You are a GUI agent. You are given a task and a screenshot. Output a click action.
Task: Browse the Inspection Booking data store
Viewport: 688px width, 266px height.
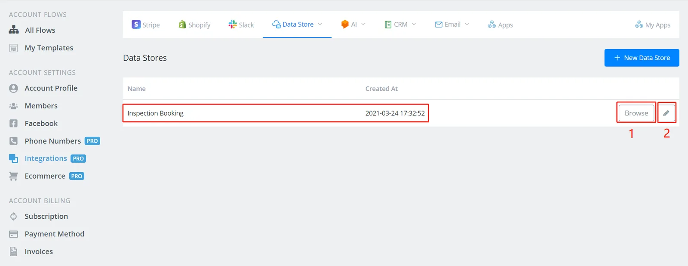click(636, 113)
